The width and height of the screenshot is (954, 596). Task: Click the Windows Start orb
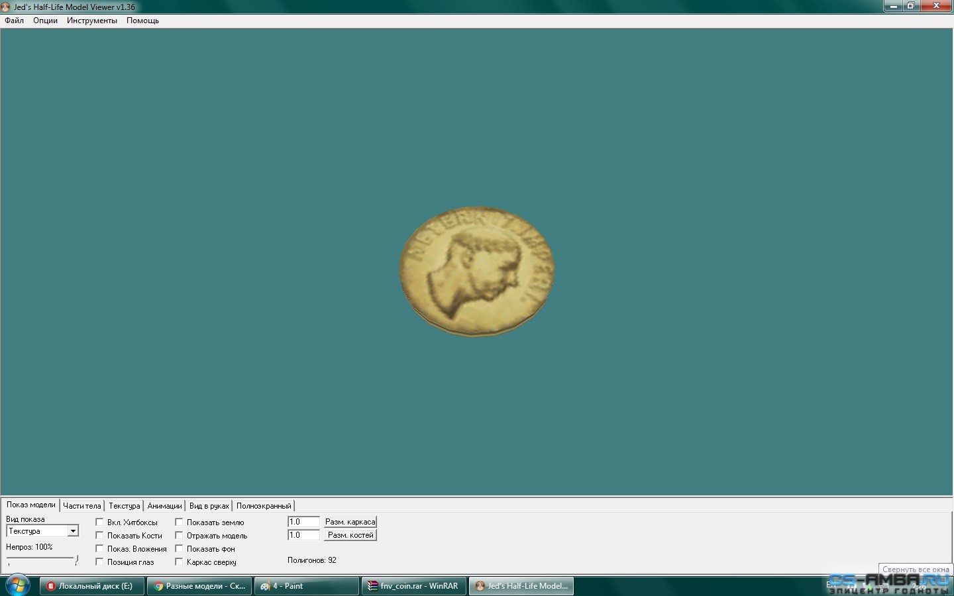pyautogui.click(x=17, y=585)
